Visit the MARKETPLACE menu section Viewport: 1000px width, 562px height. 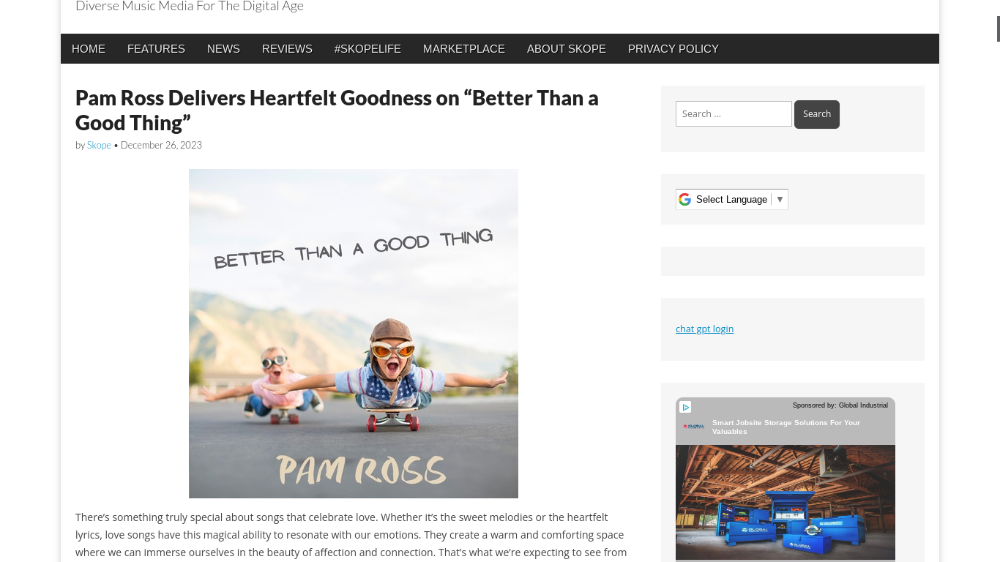464,49
